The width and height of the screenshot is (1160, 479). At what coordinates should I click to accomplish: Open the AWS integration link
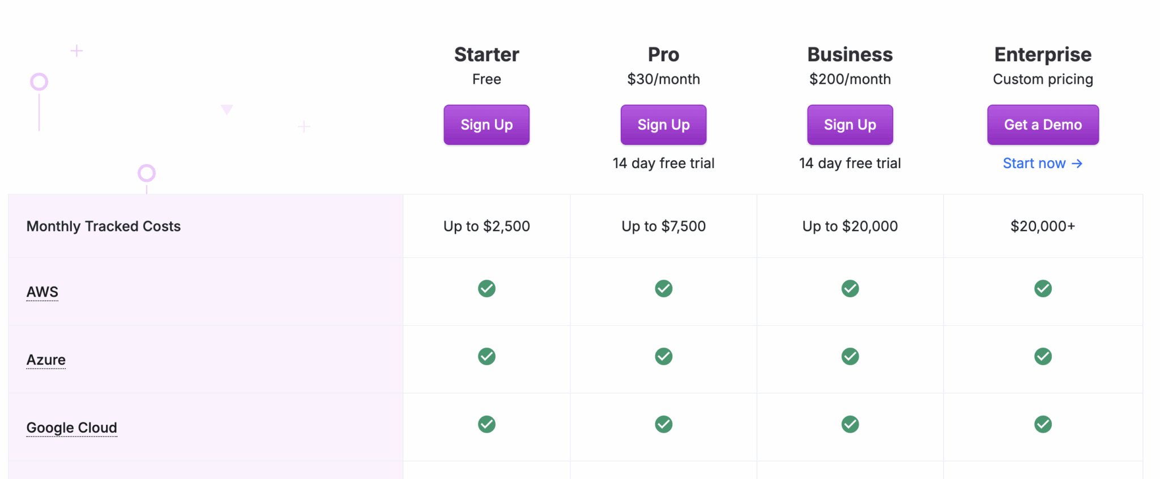(x=42, y=292)
